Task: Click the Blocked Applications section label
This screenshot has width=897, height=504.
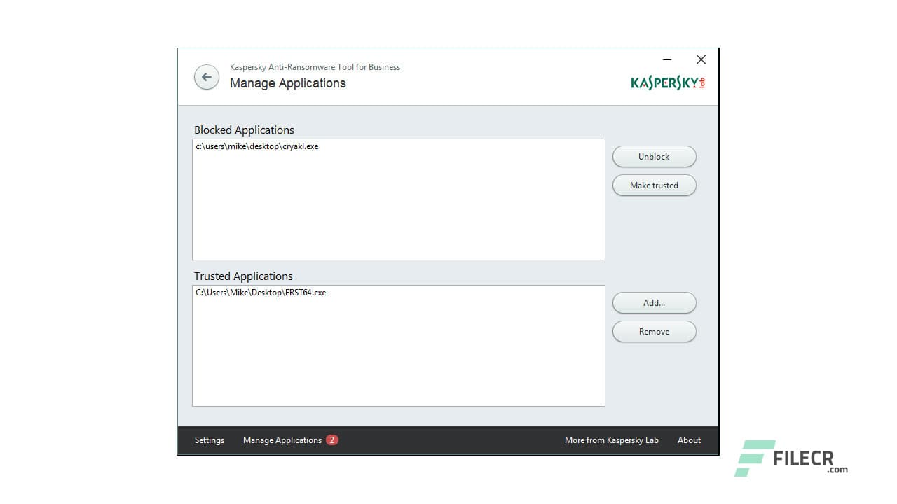Action: (x=244, y=129)
